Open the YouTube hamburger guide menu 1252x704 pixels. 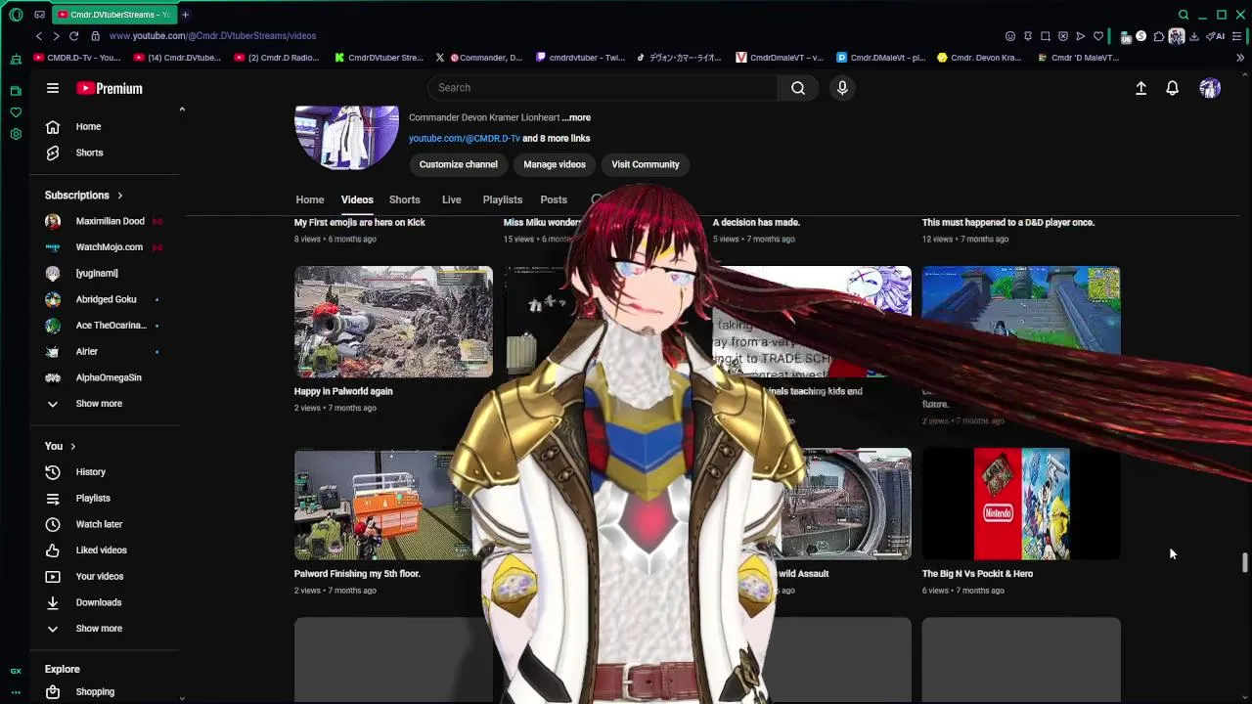pos(53,88)
